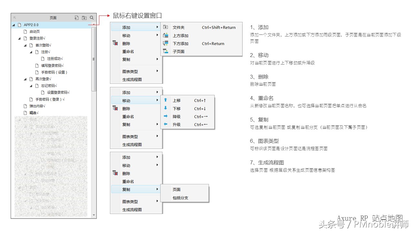Choose 包括分支 in the 复制 submenu
The height and width of the screenshot is (232, 414).
point(180,198)
